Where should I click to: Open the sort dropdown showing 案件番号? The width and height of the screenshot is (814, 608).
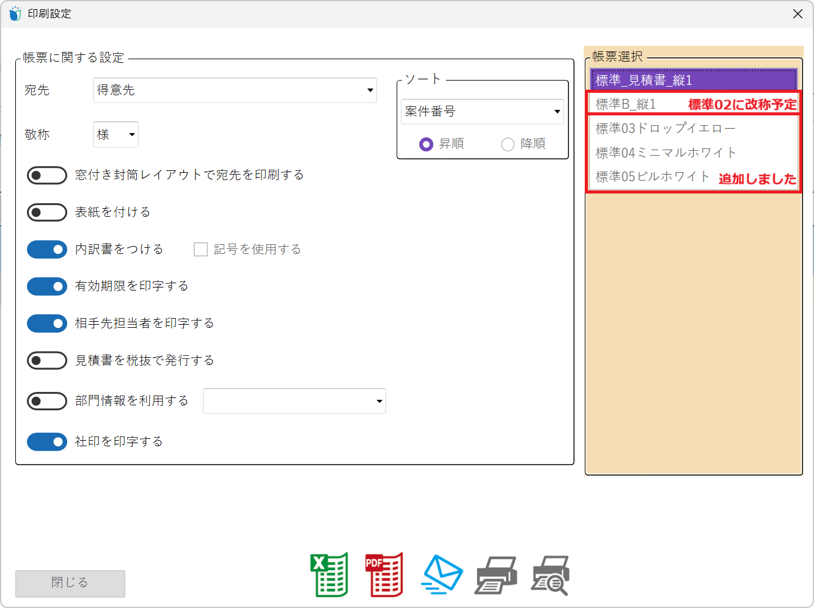click(482, 112)
